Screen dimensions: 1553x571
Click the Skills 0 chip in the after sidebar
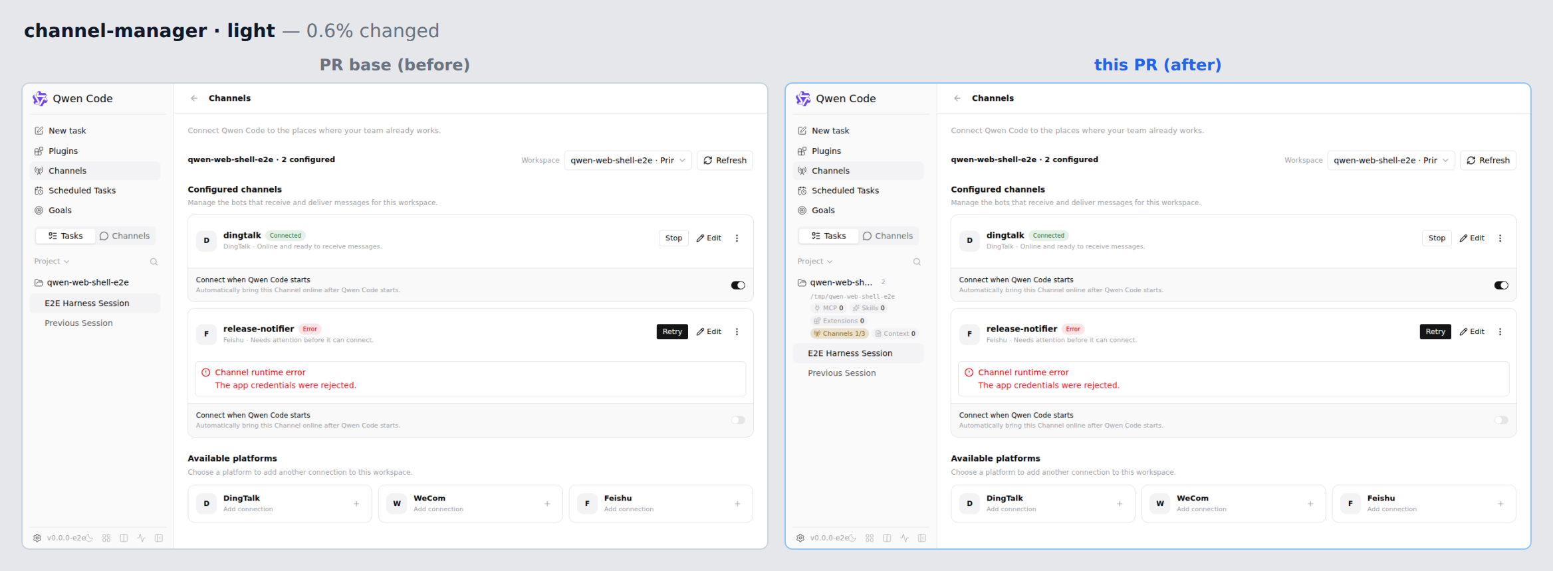(868, 308)
